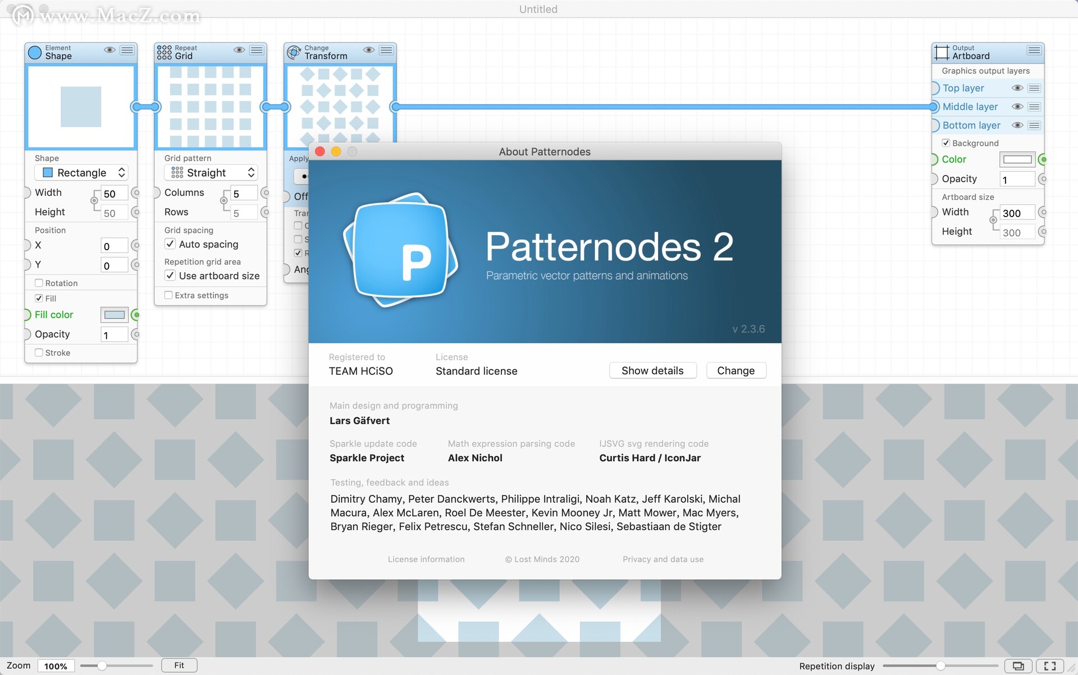The height and width of the screenshot is (675, 1078).
Task: Click the Artboard Width field
Action: pos(1017,213)
